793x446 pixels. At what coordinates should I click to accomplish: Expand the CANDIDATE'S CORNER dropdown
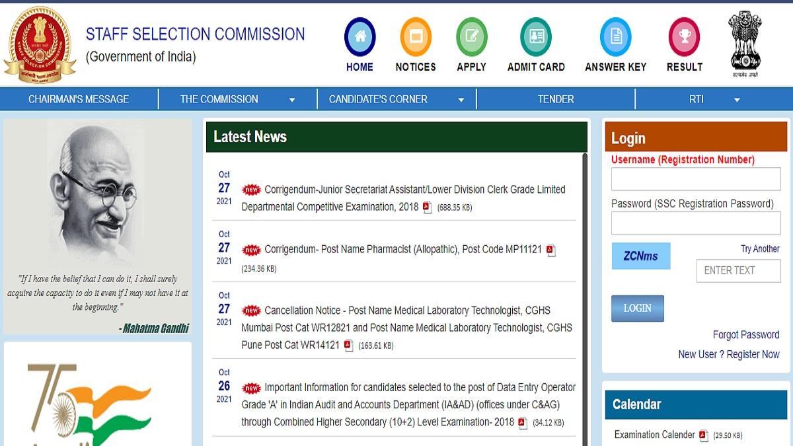(x=378, y=98)
